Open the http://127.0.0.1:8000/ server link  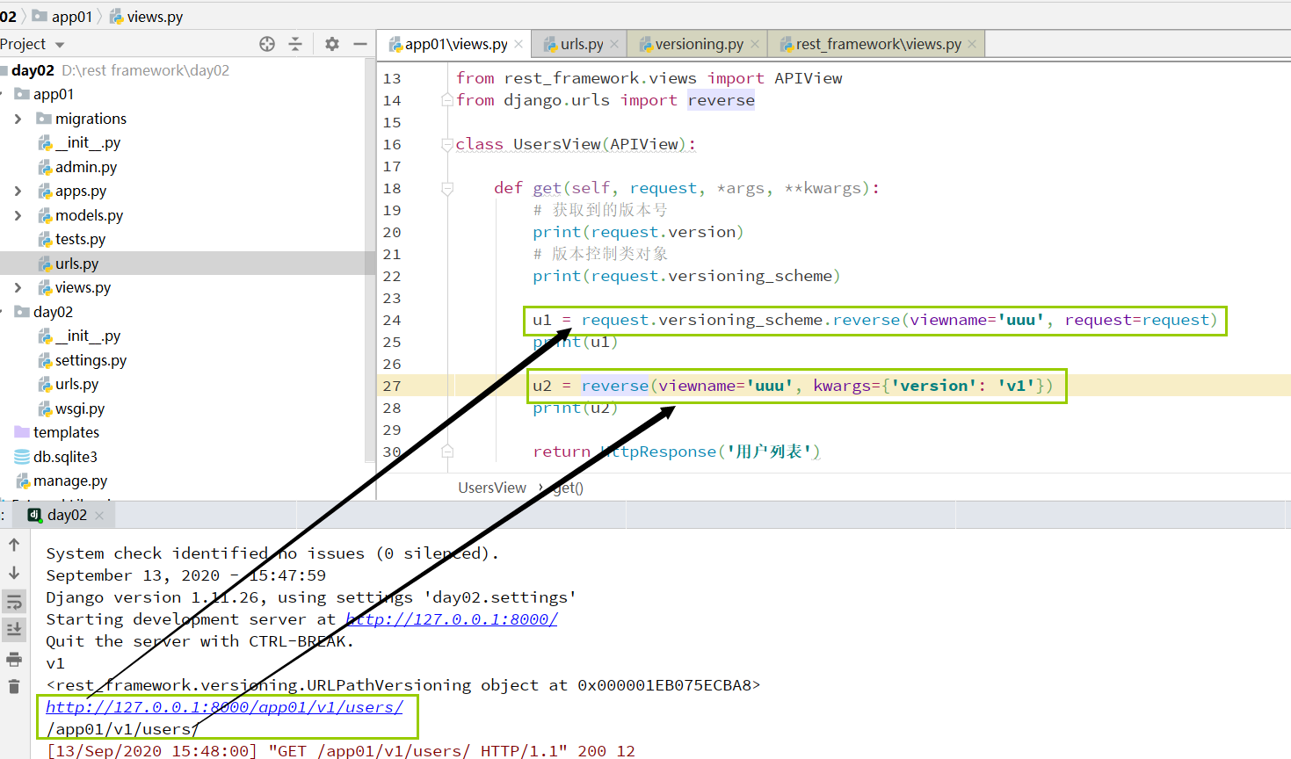452,619
